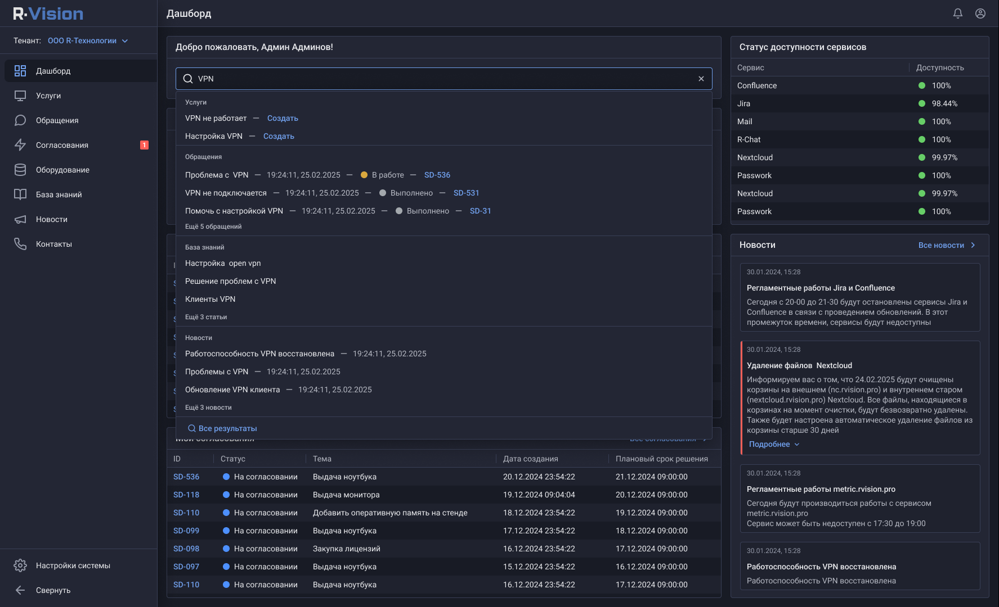The width and height of the screenshot is (999, 607).
Task: Click Ещё 3 статьи
Action: (206, 317)
